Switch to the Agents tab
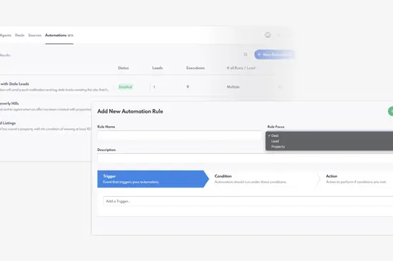The image size is (393, 261). point(6,35)
